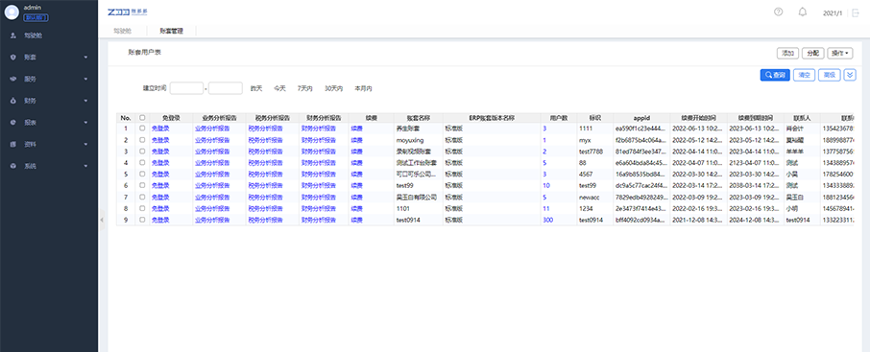Click the pie chart 报表 sidebar icon

point(13,122)
